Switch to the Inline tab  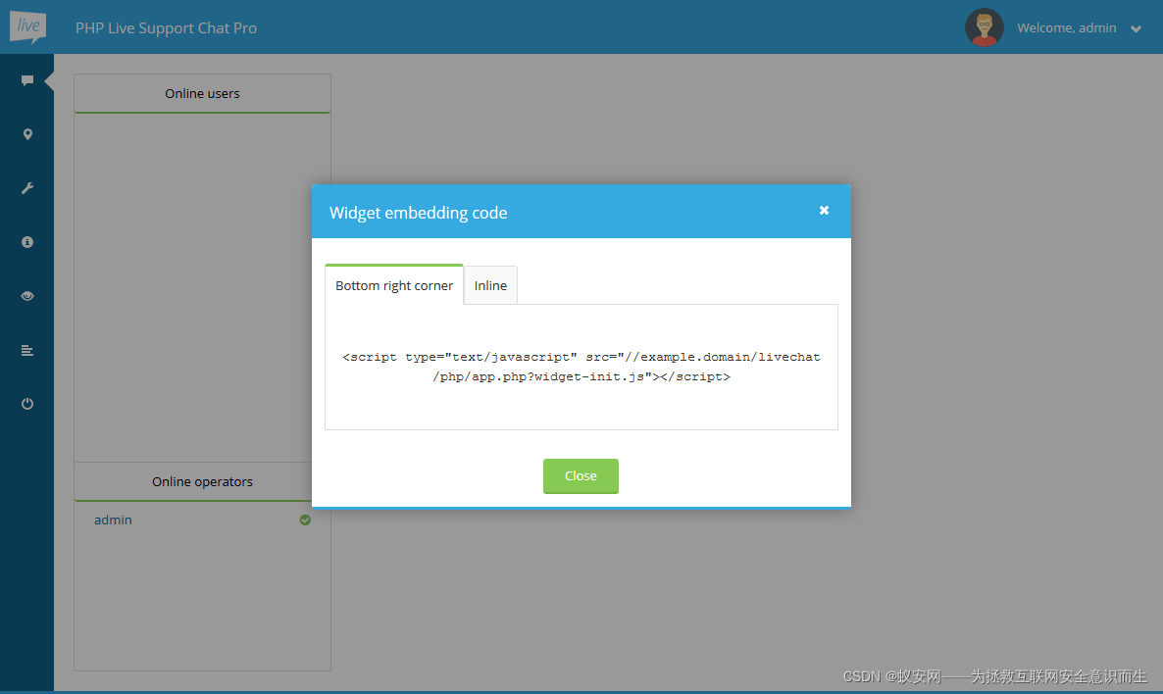(x=490, y=285)
